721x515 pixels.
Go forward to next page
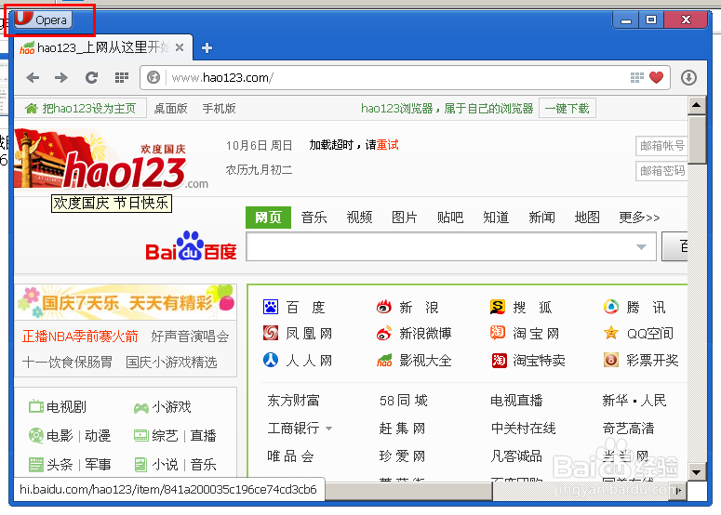[61, 78]
